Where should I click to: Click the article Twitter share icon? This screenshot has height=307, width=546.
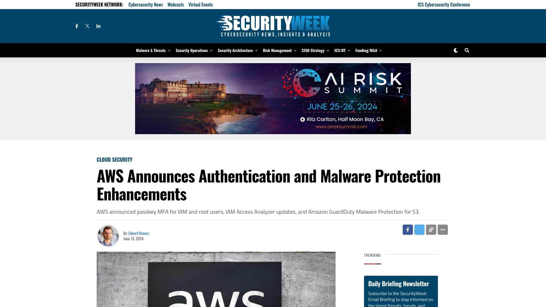pos(419,229)
